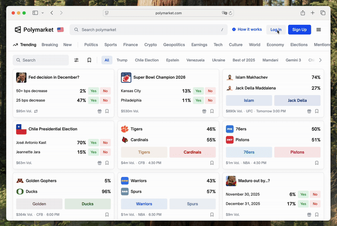Screen dimensions: 337x226
Task: Choose Yes for Kansas City
Action: coord(198,91)
